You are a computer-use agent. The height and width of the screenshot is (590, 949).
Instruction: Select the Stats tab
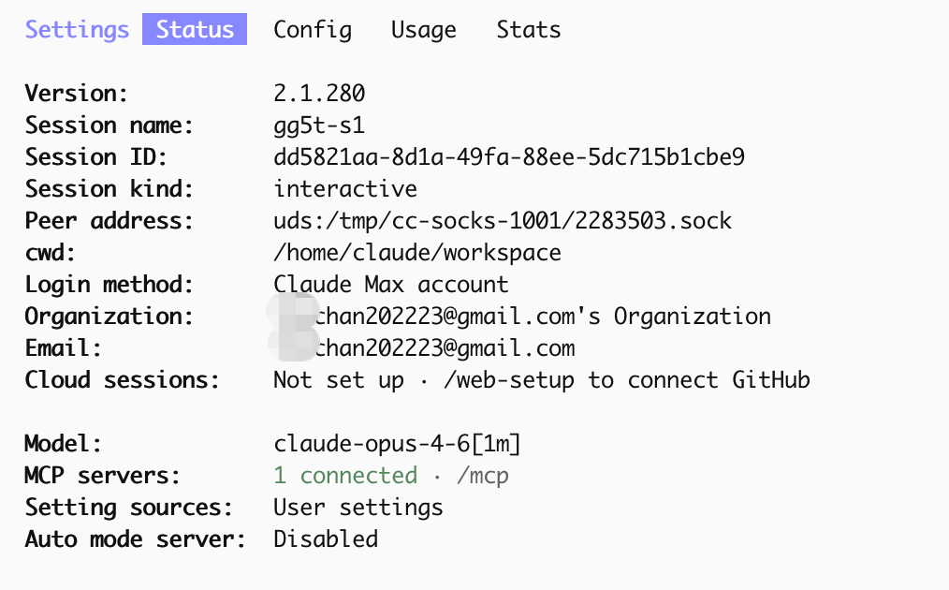coord(529,30)
